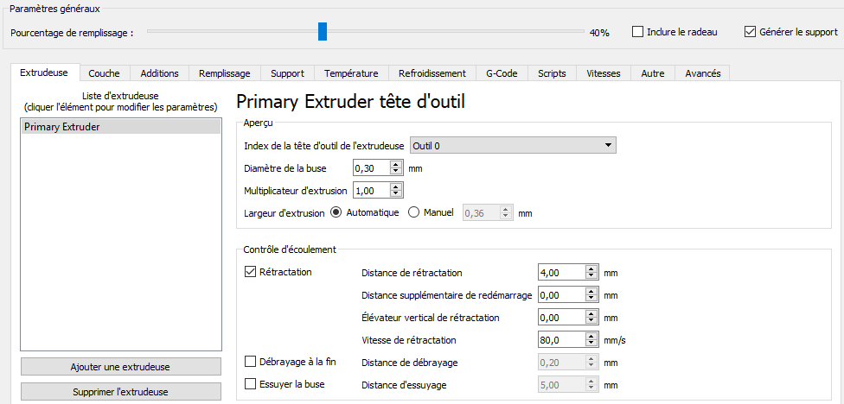Viewport: 844px width, 404px height.
Task: Click the 40% infill value text
Action: point(599,33)
